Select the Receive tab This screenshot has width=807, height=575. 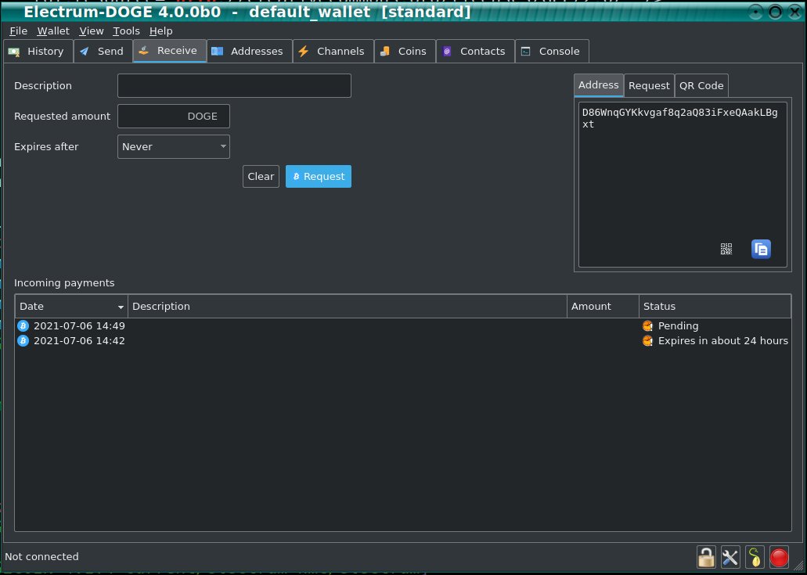pos(169,51)
